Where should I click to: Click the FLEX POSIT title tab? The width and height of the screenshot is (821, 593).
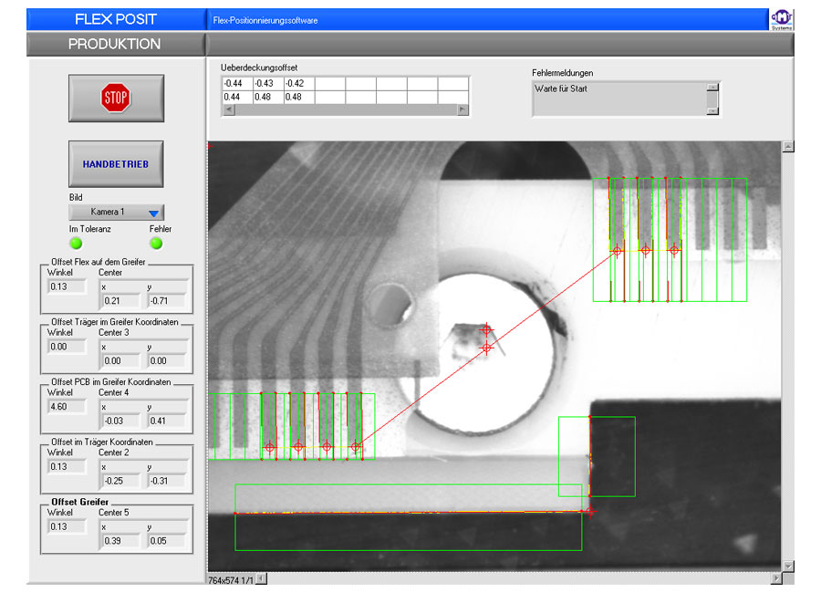(114, 19)
